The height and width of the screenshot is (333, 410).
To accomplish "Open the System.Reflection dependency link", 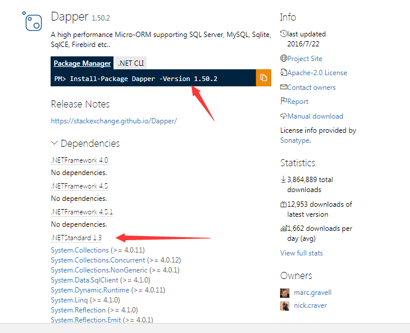I will point(78,310).
